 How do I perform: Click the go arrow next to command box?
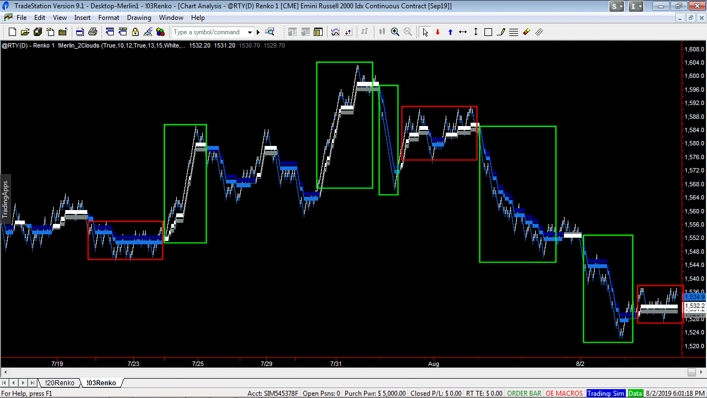click(x=258, y=32)
